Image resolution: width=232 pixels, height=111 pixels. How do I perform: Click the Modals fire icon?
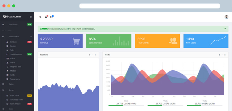click(7, 71)
